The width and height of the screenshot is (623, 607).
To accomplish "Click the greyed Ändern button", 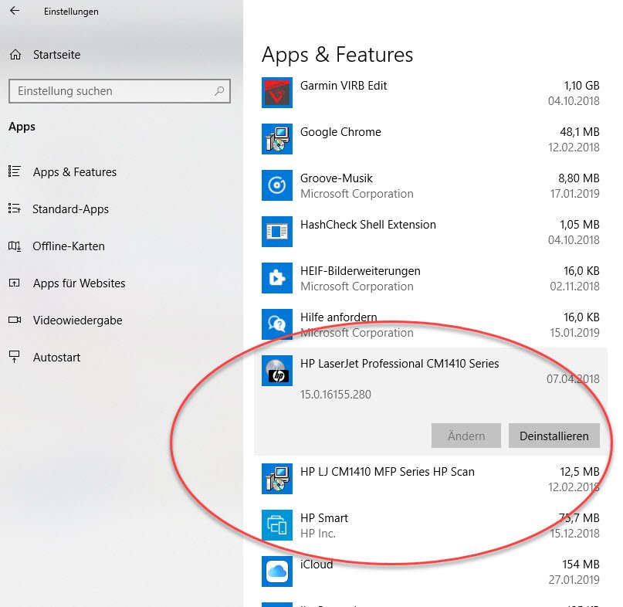I will 466,436.
